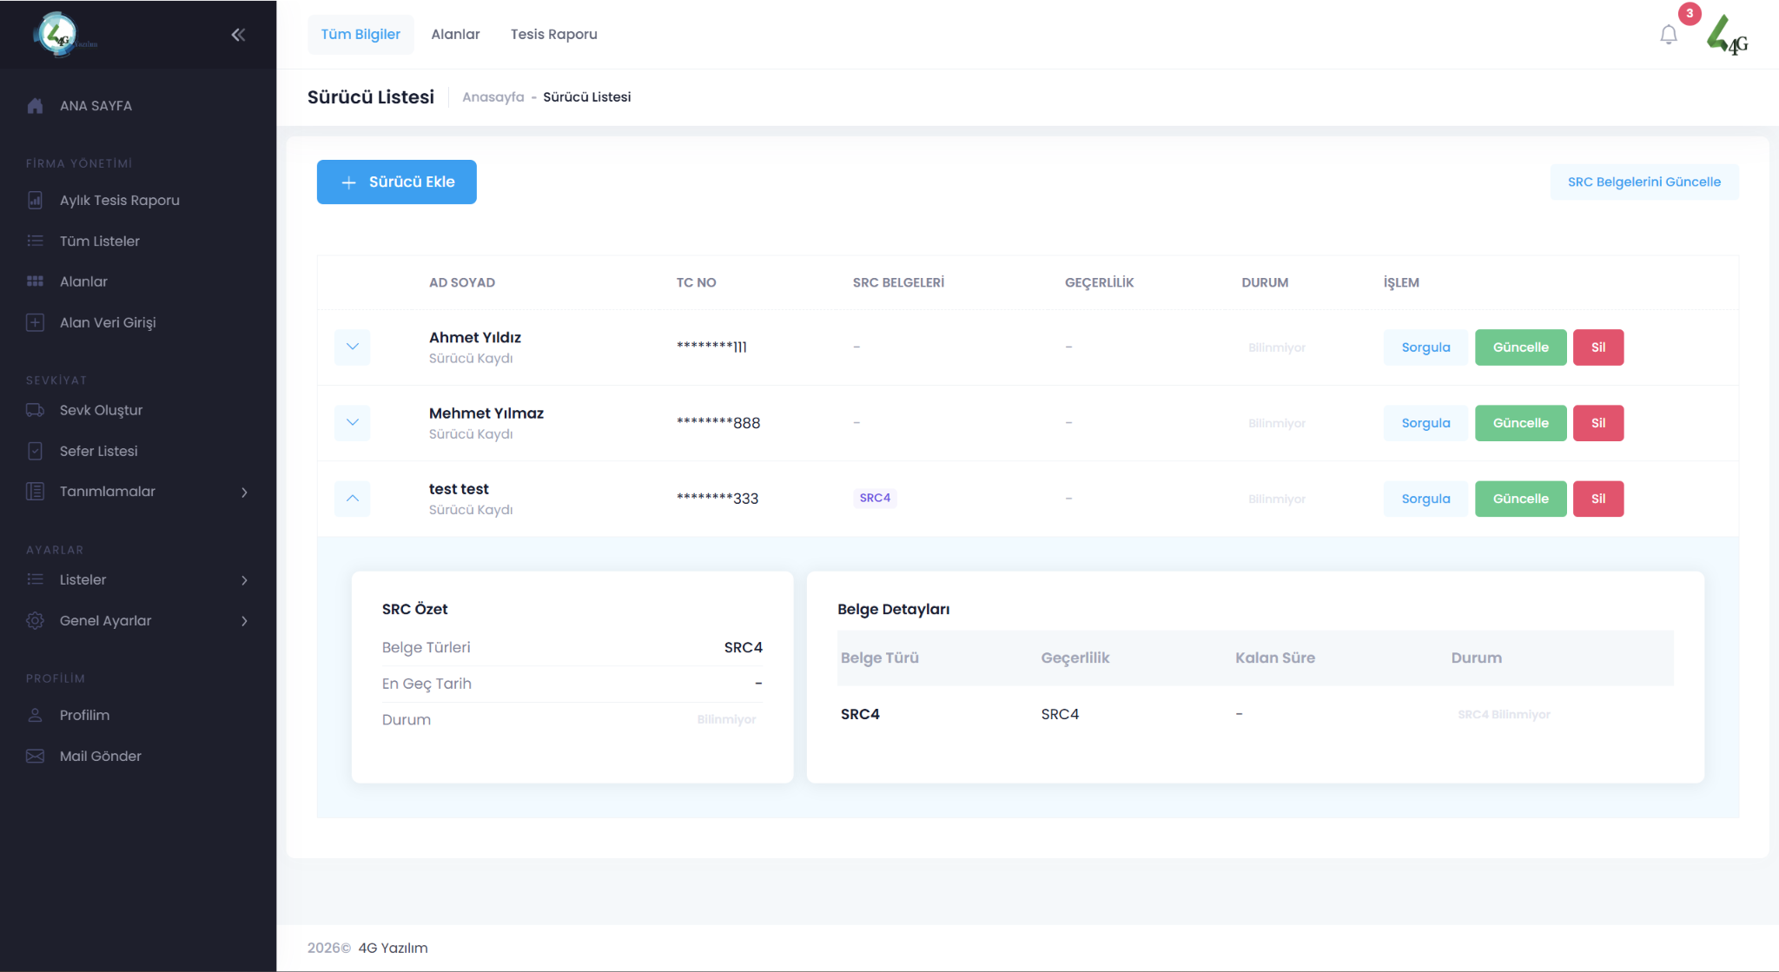The image size is (1779, 972).
Task: Click Güncelle for Mehmet Yılmaz
Action: click(1520, 423)
